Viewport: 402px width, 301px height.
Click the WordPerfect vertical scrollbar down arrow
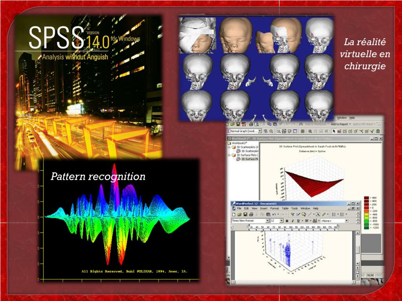(x=358, y=264)
